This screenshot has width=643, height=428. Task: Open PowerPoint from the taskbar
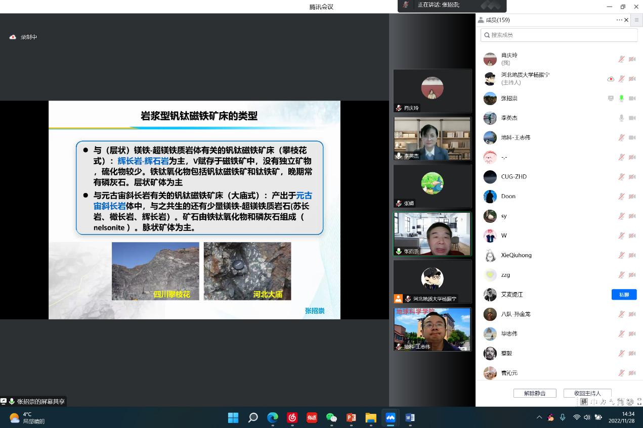(x=351, y=417)
